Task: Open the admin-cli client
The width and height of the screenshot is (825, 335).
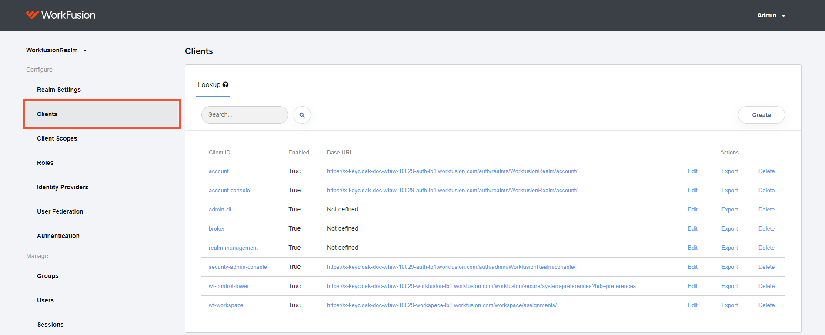Action: pos(220,209)
